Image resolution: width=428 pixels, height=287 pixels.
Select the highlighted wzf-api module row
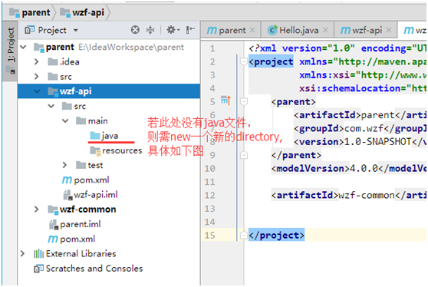109,91
